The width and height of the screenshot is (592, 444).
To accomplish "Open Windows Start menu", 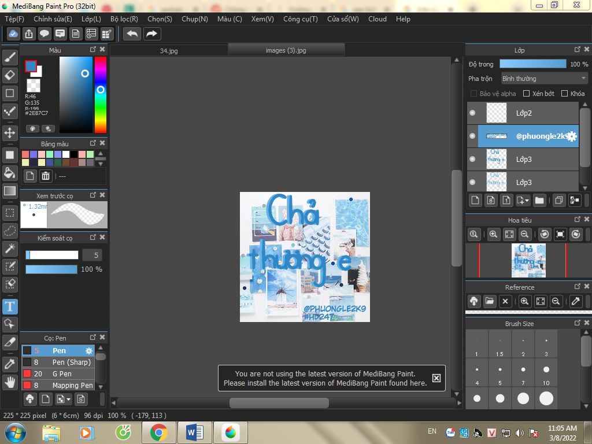I will [14, 432].
